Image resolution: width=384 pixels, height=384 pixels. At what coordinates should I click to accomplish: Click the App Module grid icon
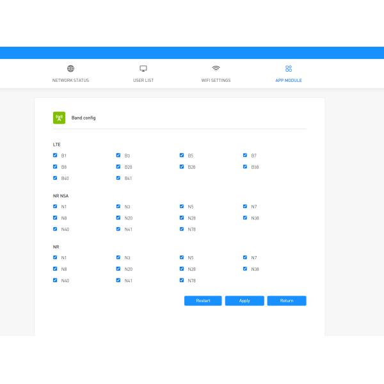pyautogui.click(x=289, y=68)
